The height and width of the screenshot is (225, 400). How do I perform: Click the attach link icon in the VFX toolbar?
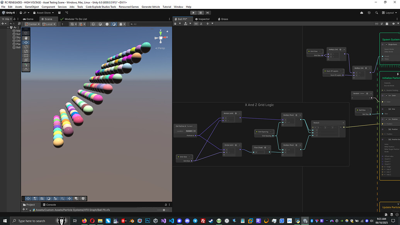[x=196, y=24]
